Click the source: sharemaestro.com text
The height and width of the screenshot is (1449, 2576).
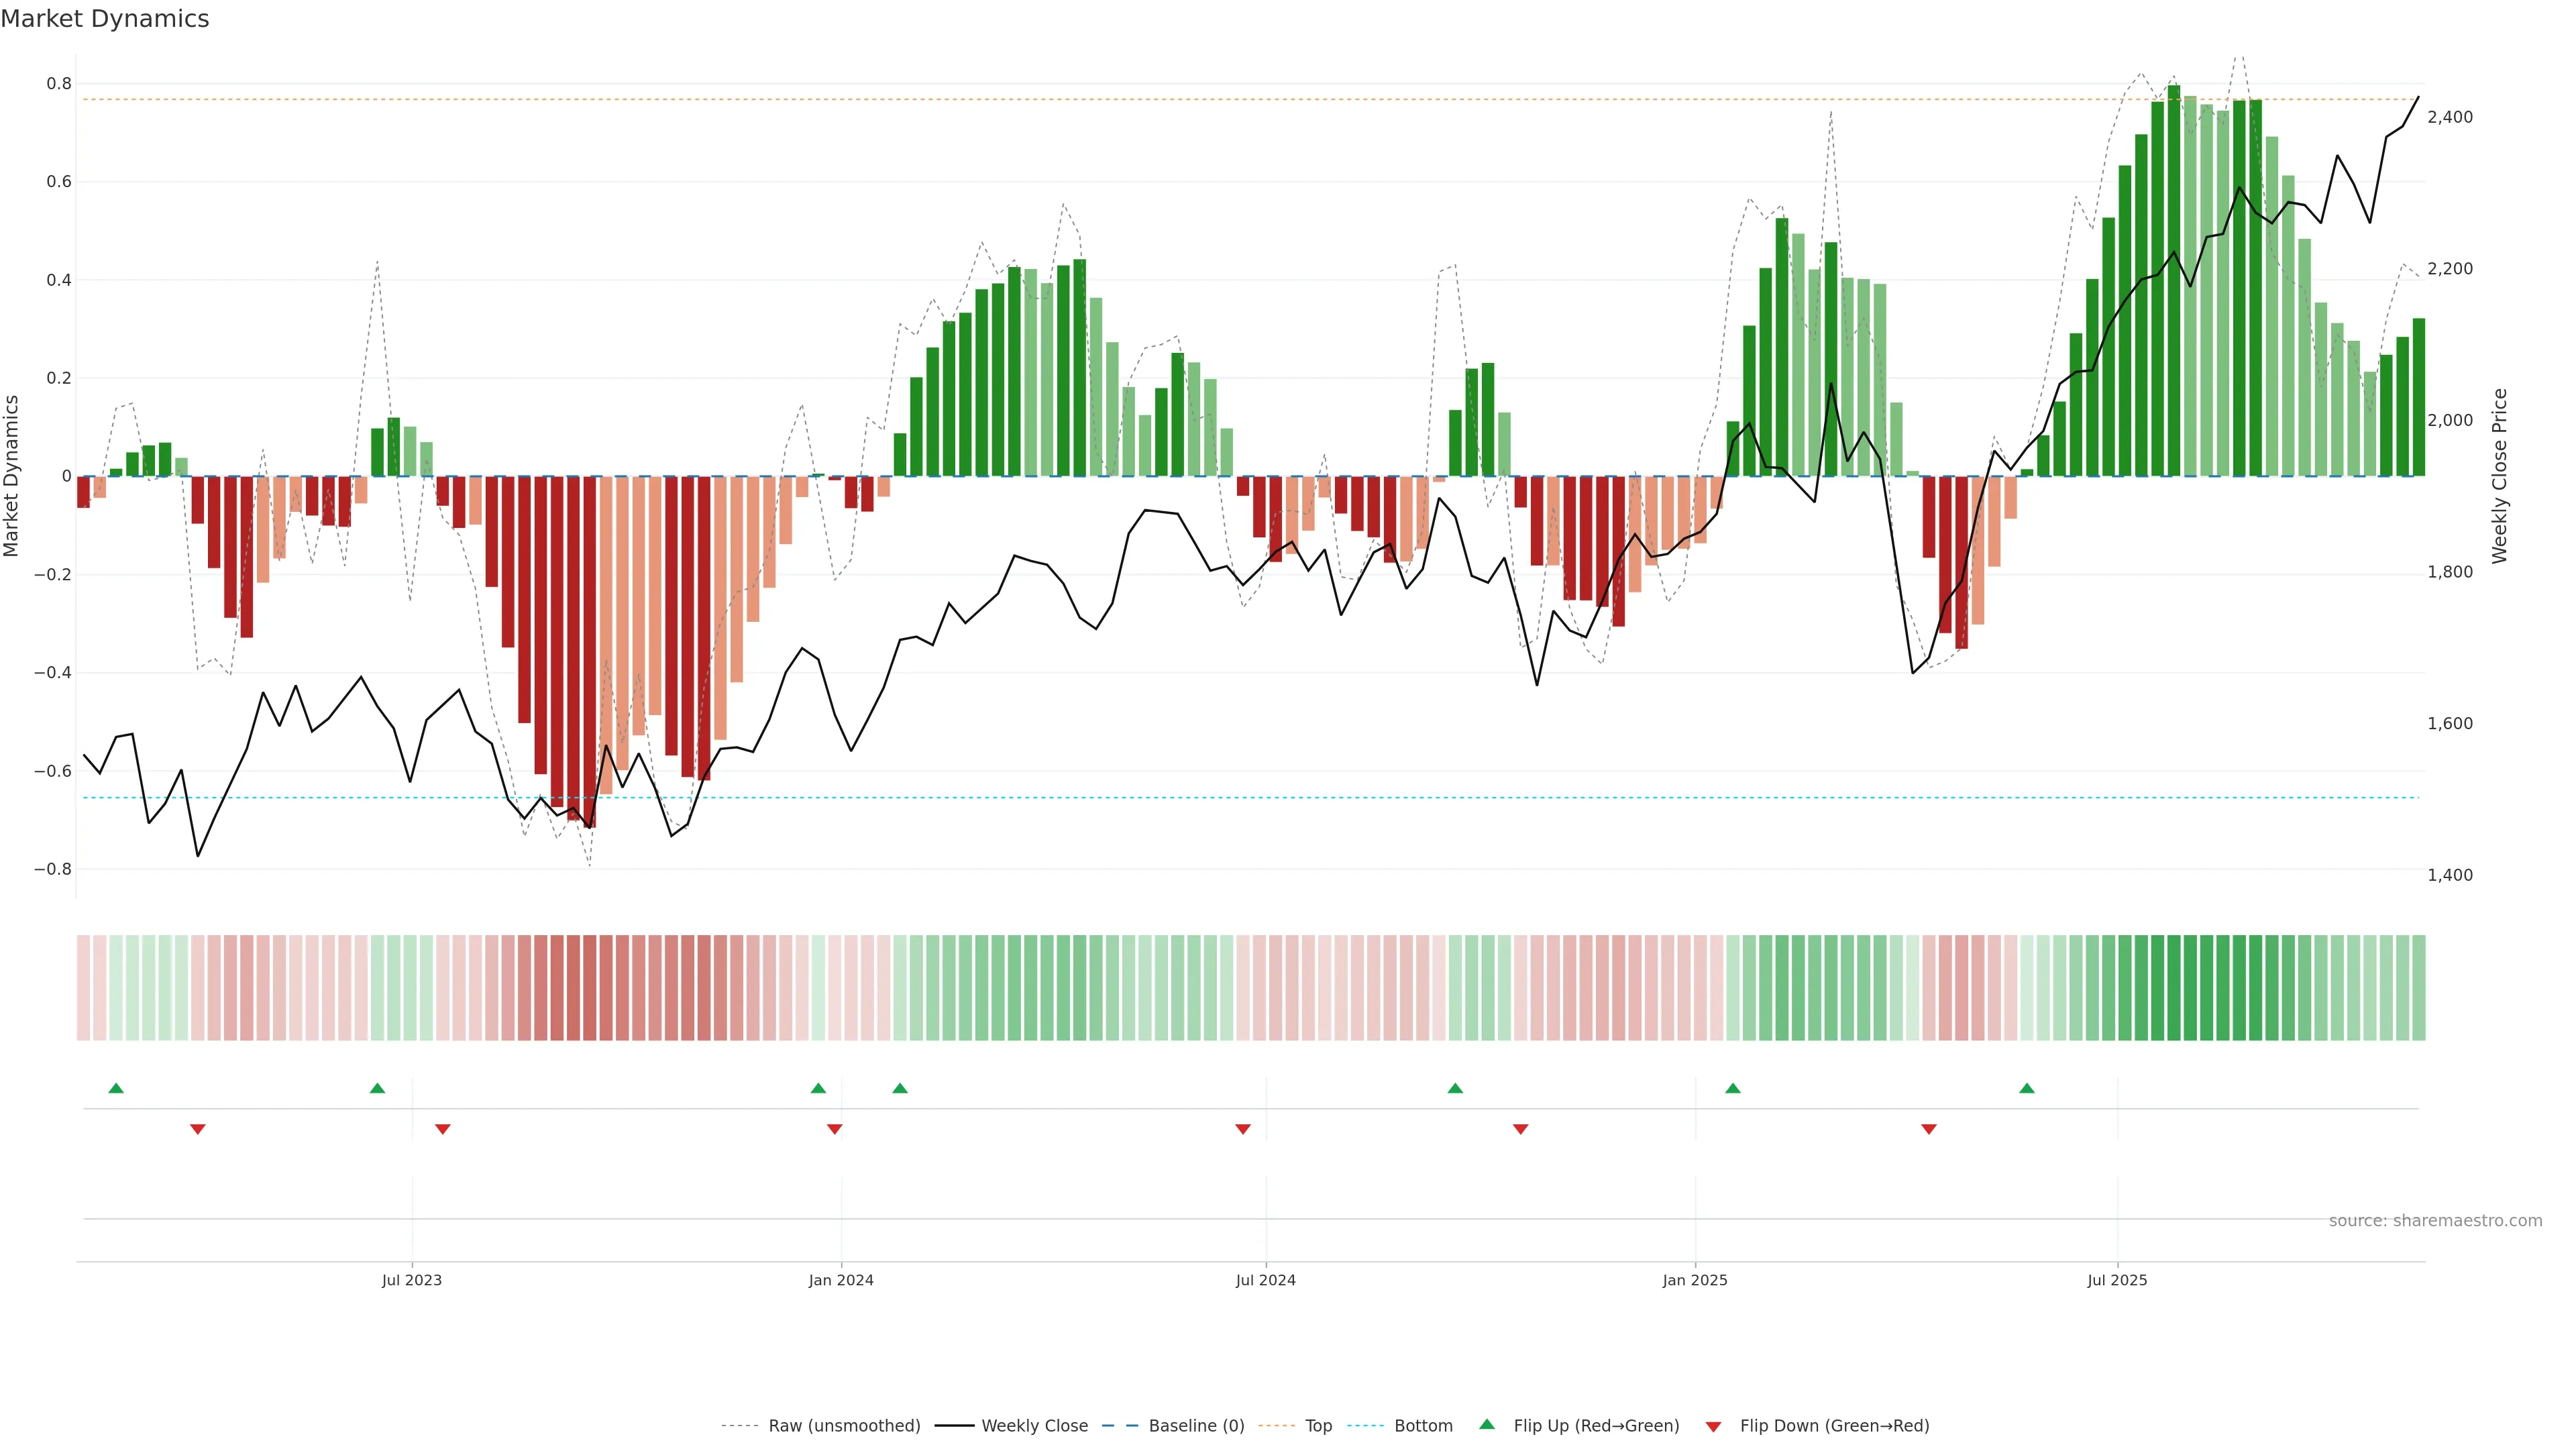[2435, 1221]
